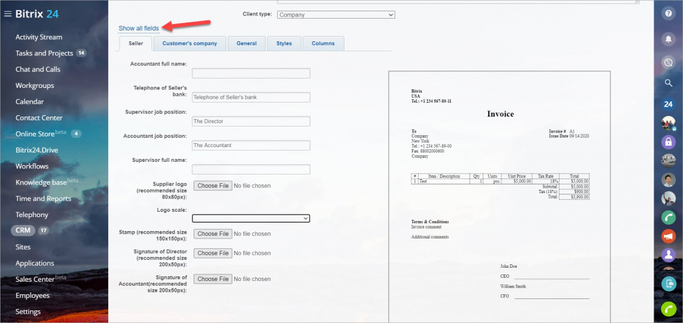The height and width of the screenshot is (323, 683).
Task: Open Sites in left menu
Action: coord(23,247)
